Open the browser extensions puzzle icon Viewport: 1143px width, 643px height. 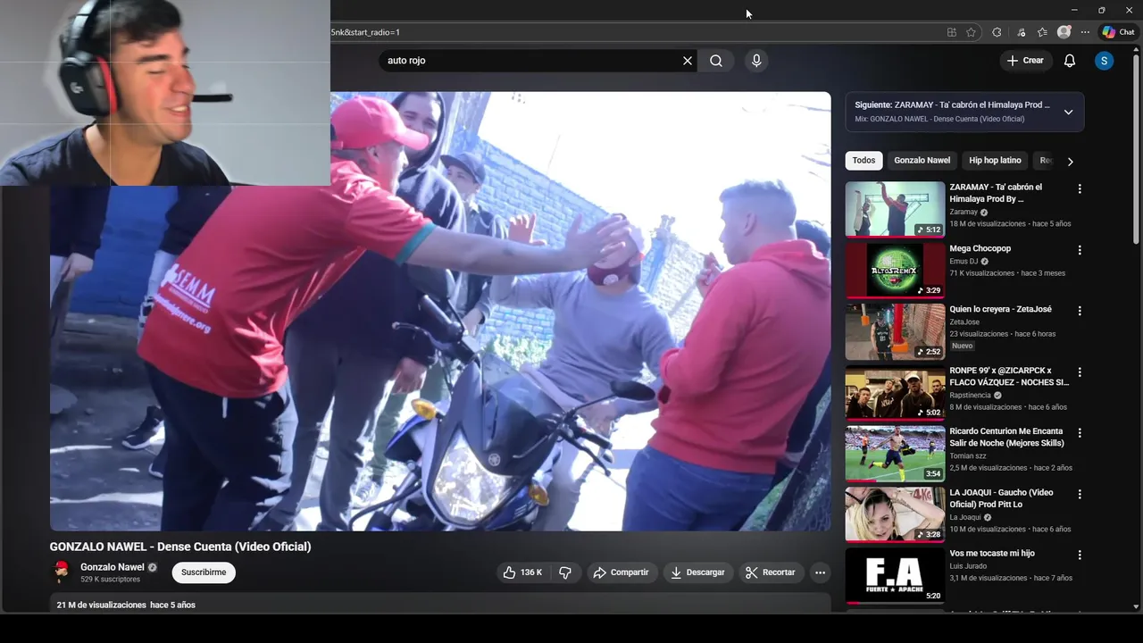tap(997, 32)
